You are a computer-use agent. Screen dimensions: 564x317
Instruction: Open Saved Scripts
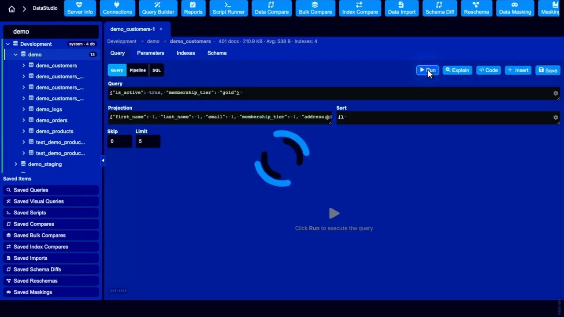pos(51,213)
